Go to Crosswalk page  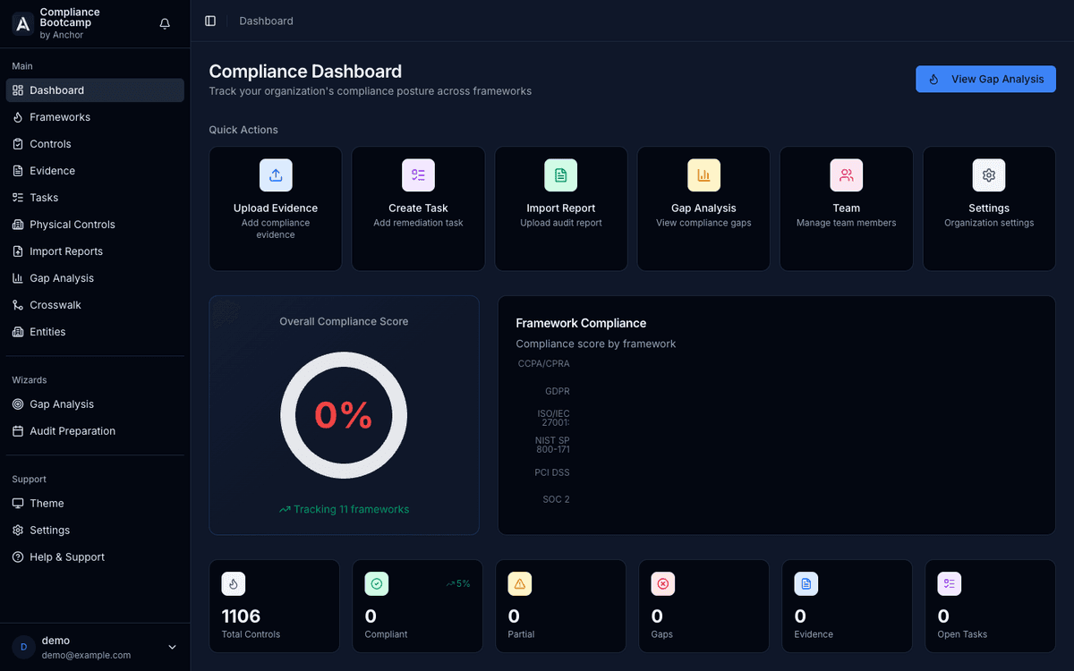(x=95, y=305)
